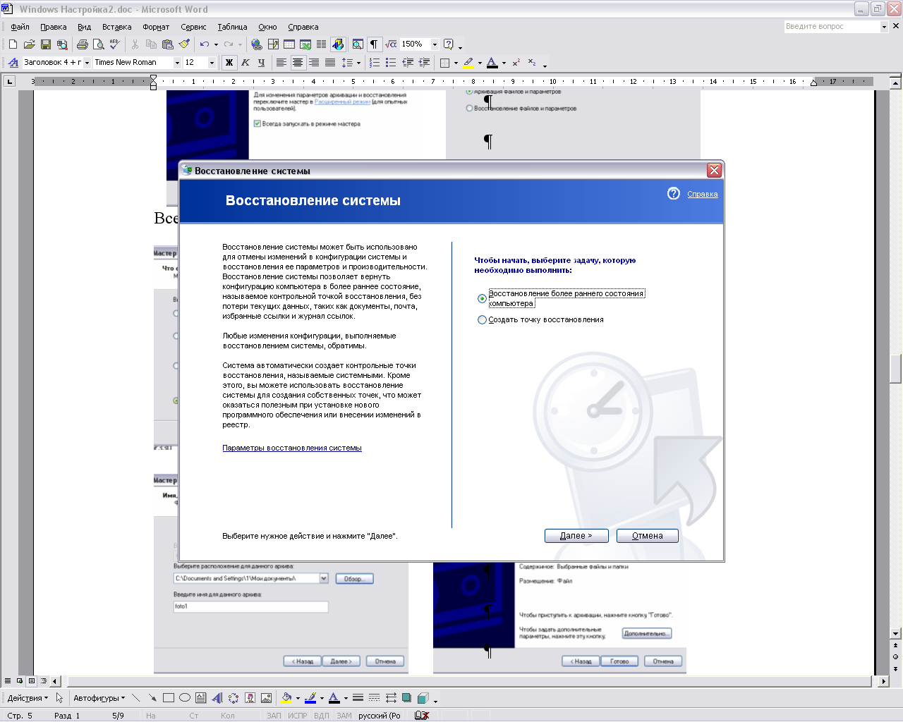903x722 pixels.
Task: Run spelling and grammar check
Action: pos(115,44)
